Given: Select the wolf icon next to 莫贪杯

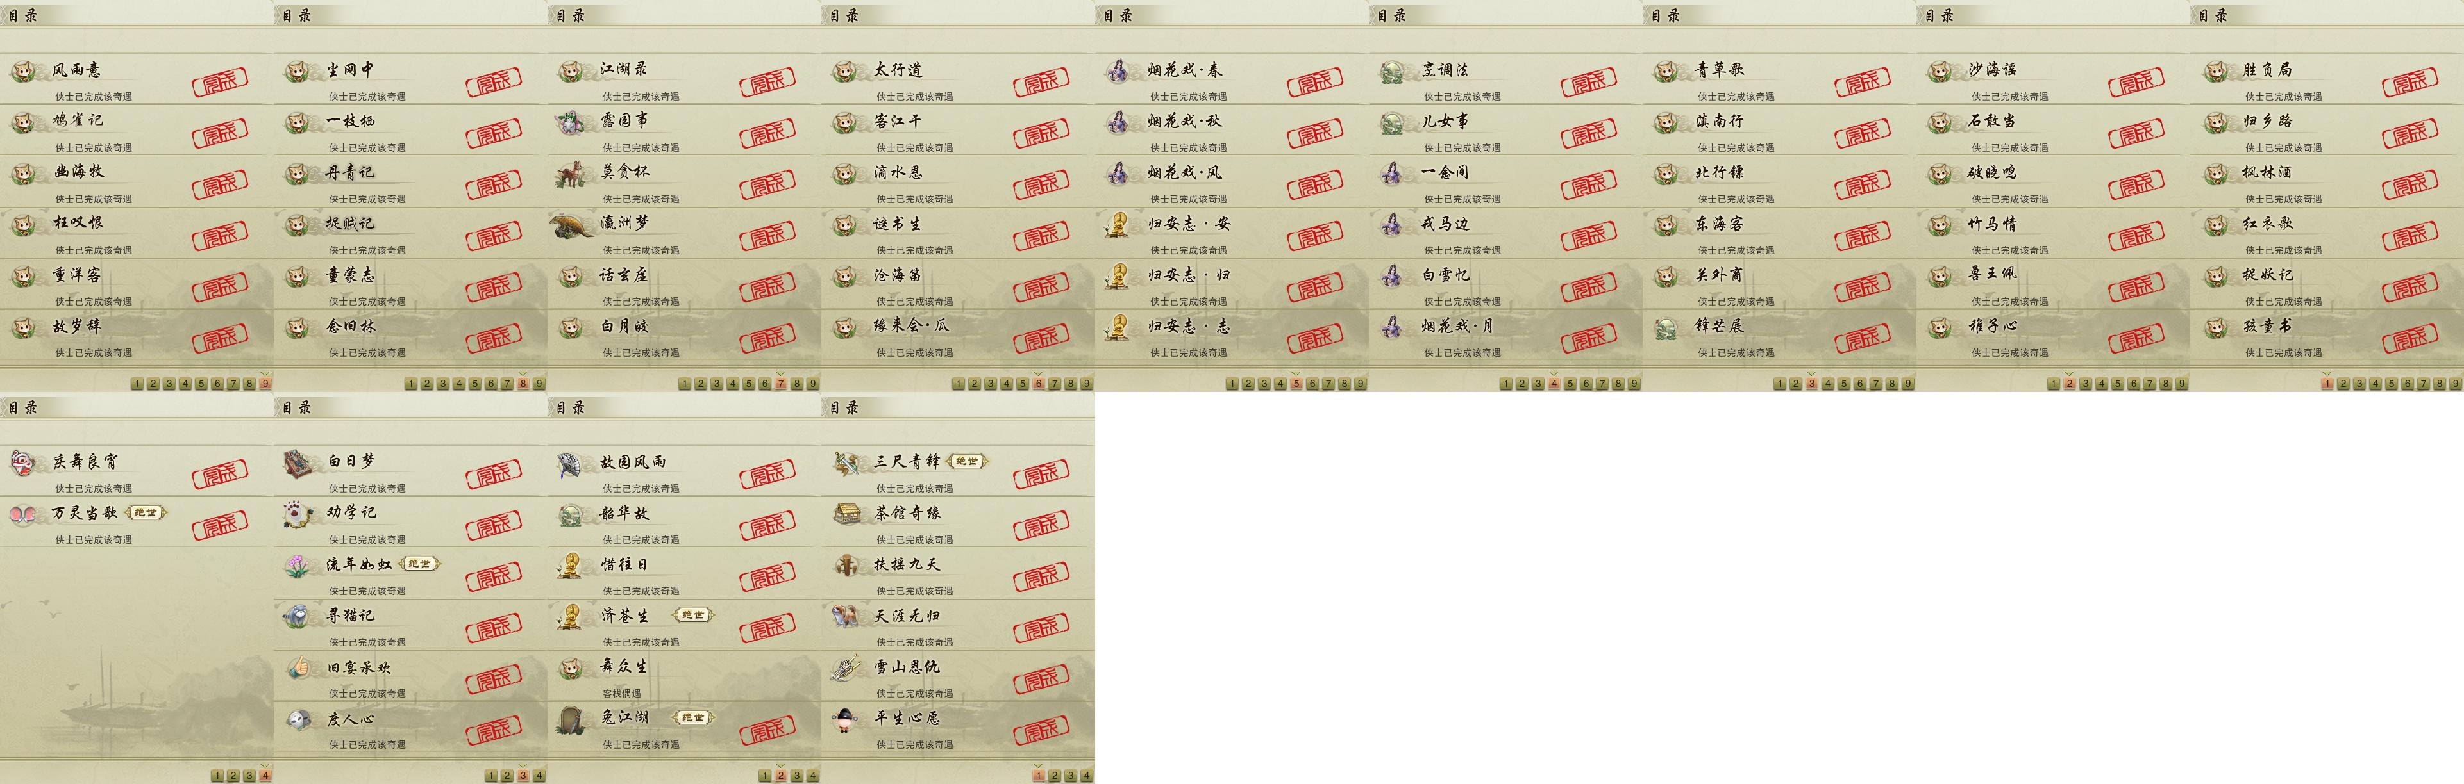Looking at the screenshot, I should (x=572, y=174).
